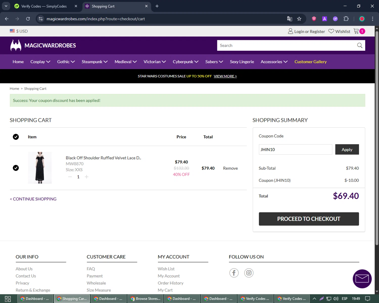The image size is (379, 303).
Task: Open the shopping cart icon in header
Action: (356, 31)
